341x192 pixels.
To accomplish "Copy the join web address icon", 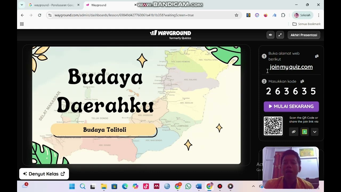I will [x=317, y=56].
